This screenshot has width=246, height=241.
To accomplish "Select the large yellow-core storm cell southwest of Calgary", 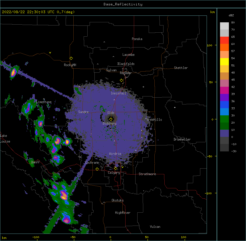I will coord(64,195).
